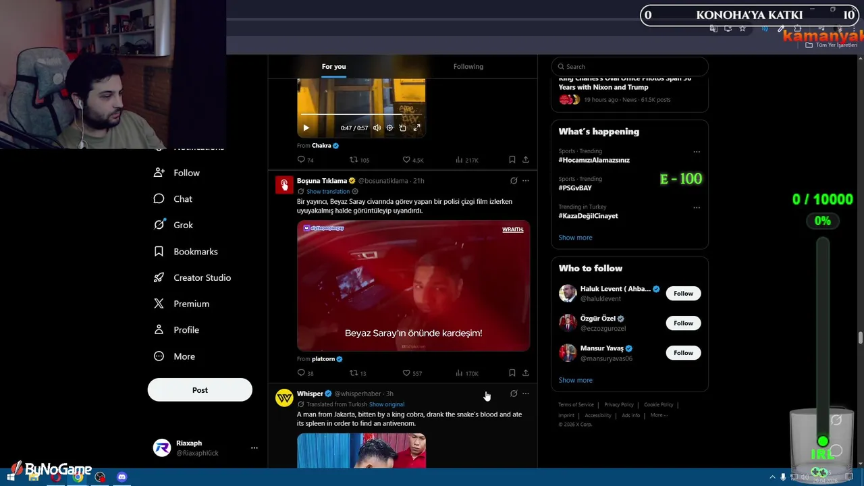Click the Post button

200,390
